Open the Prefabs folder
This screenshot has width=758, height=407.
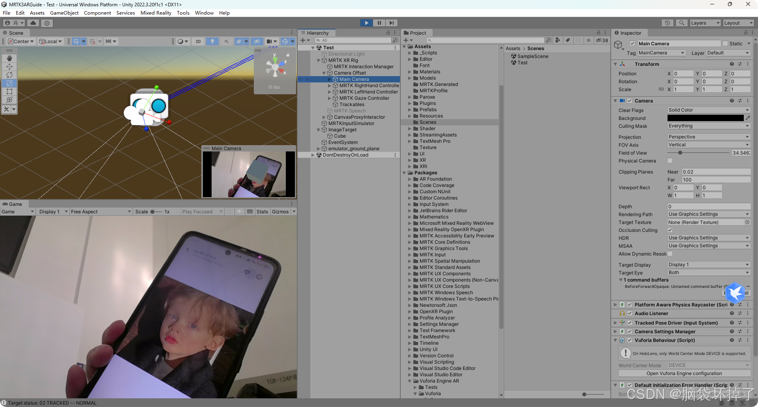pyautogui.click(x=428, y=110)
